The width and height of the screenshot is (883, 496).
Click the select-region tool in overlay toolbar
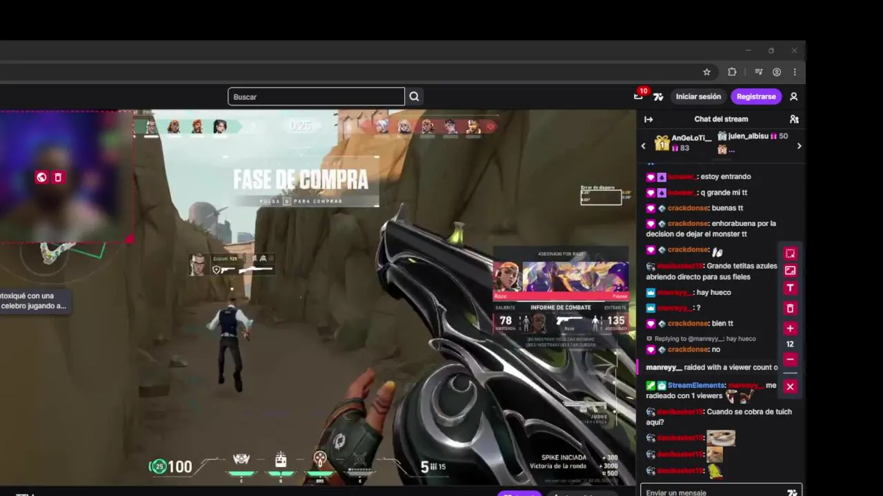790,253
